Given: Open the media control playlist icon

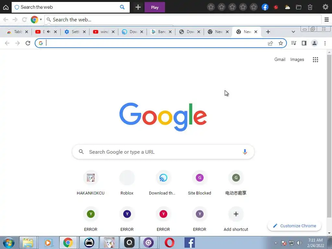Looking at the screenshot, I should [293, 43].
